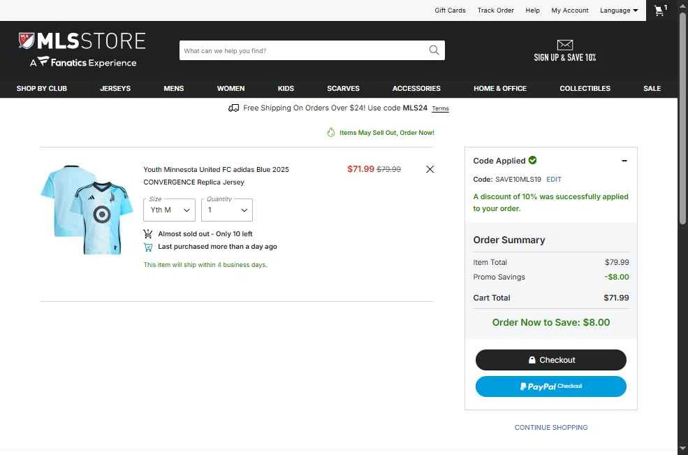Click the scrollbar down arrow

682,449
